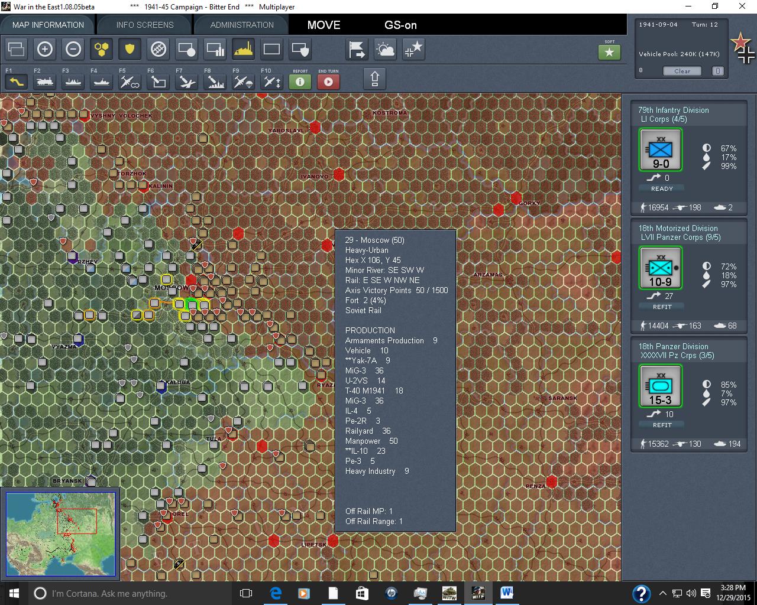
Task: Launch Microsoft Edge from taskbar
Action: [276, 593]
